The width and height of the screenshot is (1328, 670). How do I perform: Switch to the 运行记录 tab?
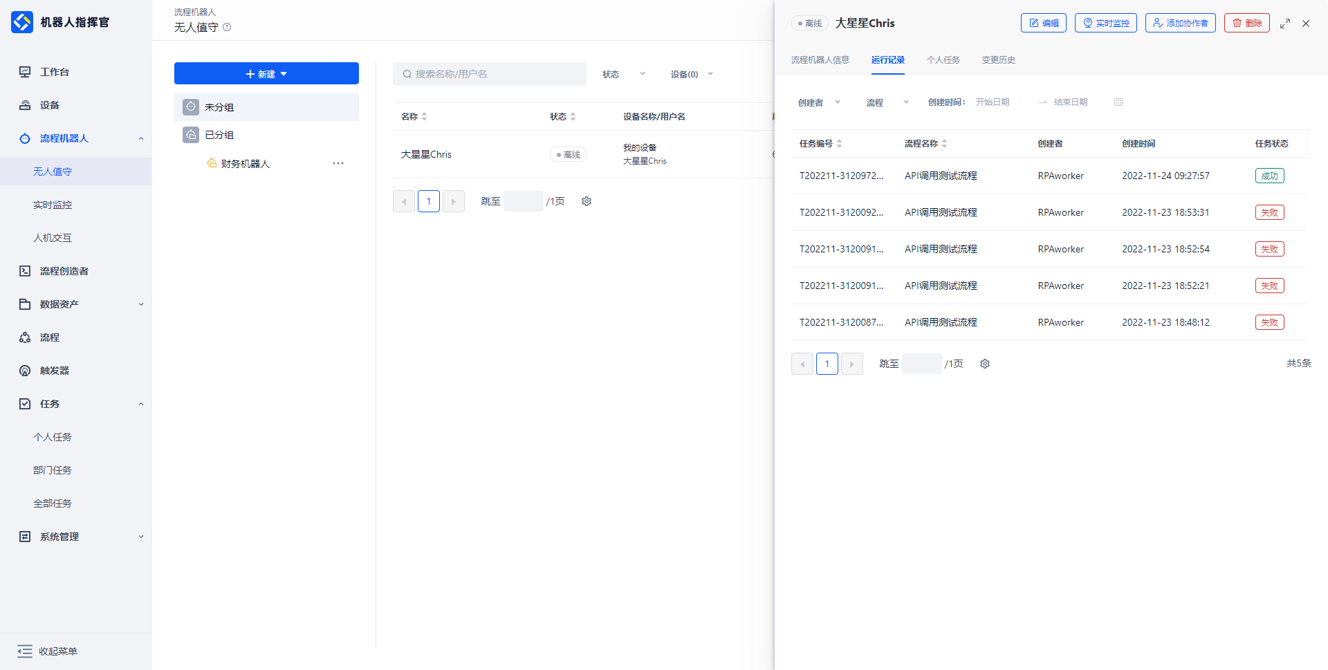pyautogui.click(x=888, y=60)
